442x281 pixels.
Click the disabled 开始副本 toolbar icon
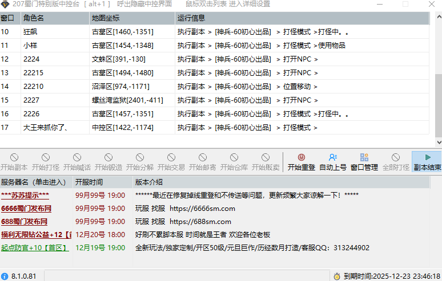(14, 158)
